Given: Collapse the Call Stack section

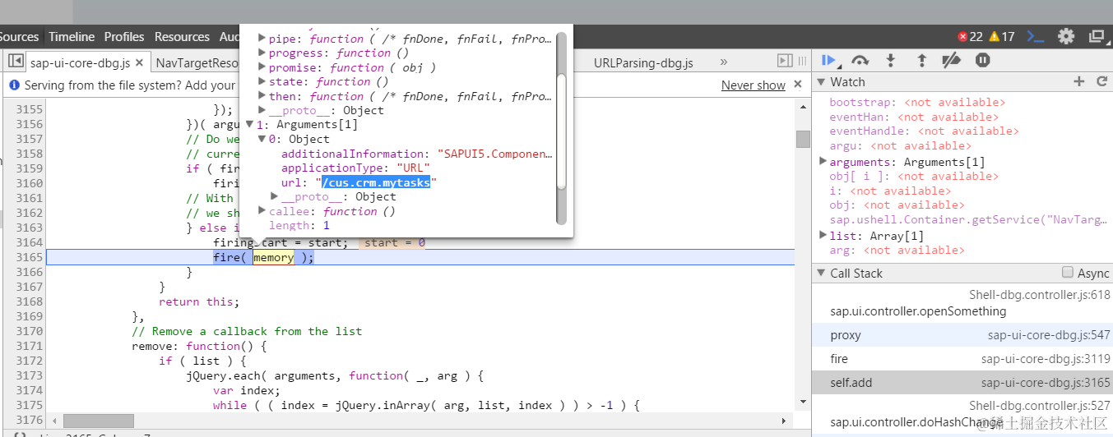Looking at the screenshot, I should [x=821, y=274].
